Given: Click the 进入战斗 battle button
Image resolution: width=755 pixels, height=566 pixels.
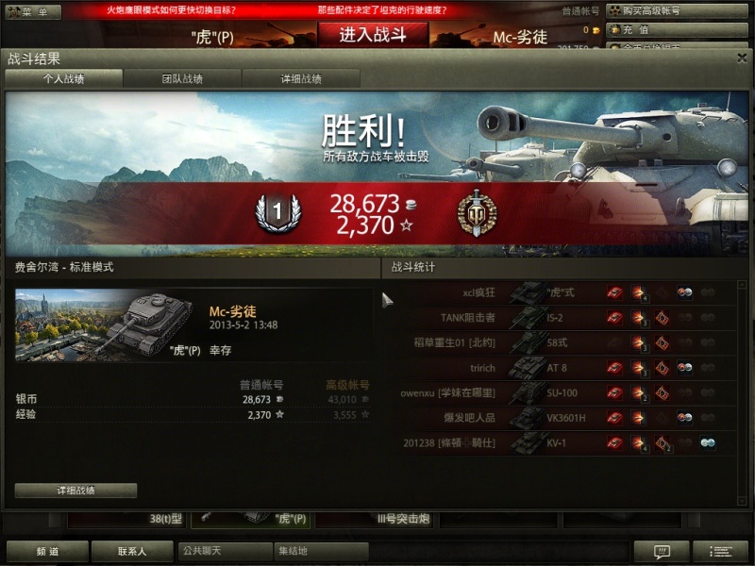Looking at the screenshot, I should (x=373, y=35).
